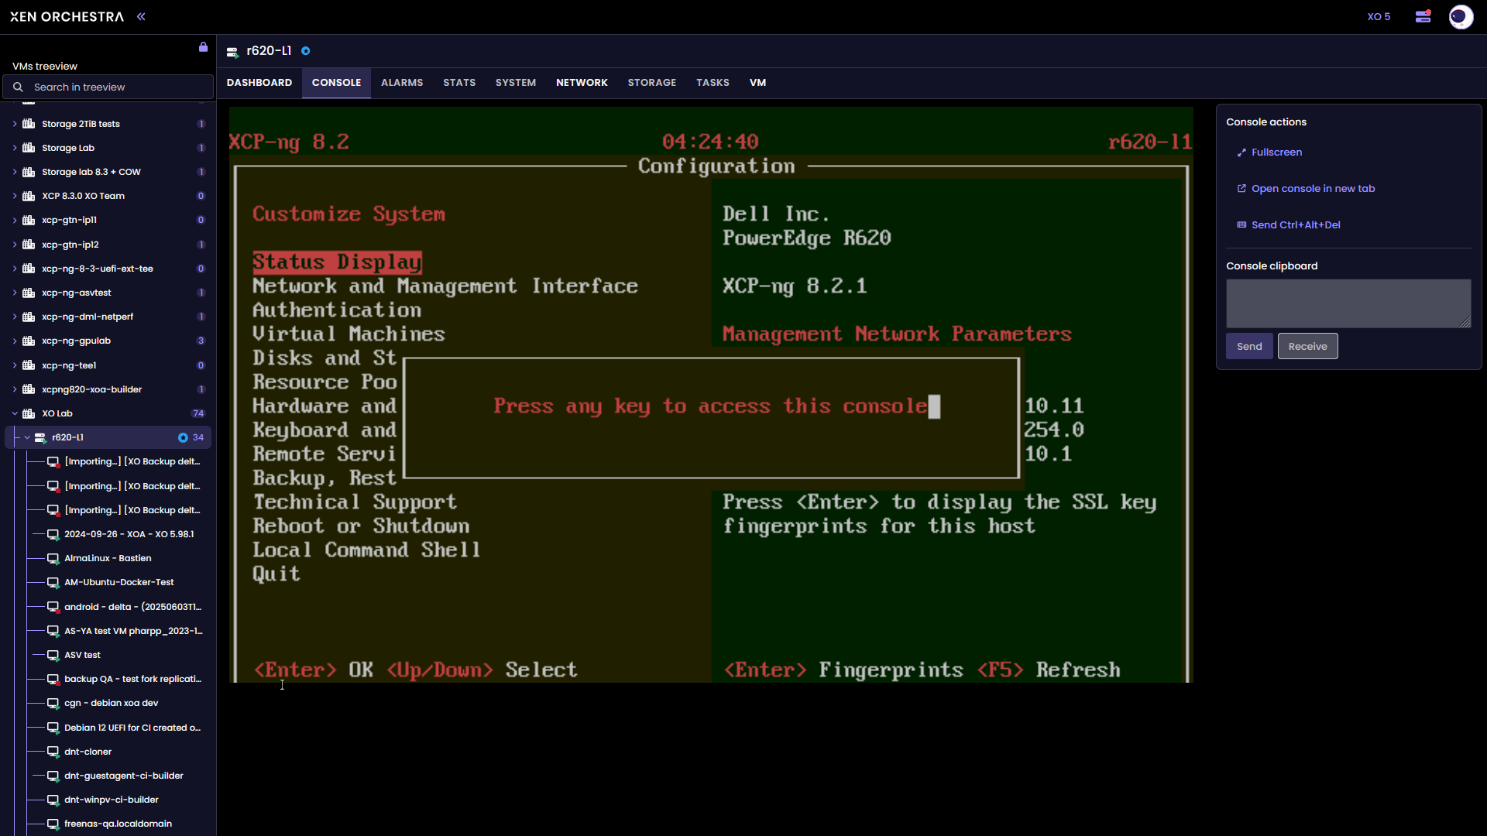The width and height of the screenshot is (1487, 836).
Task: Select the dnt-guestagent-ci-builder VM
Action: (124, 776)
